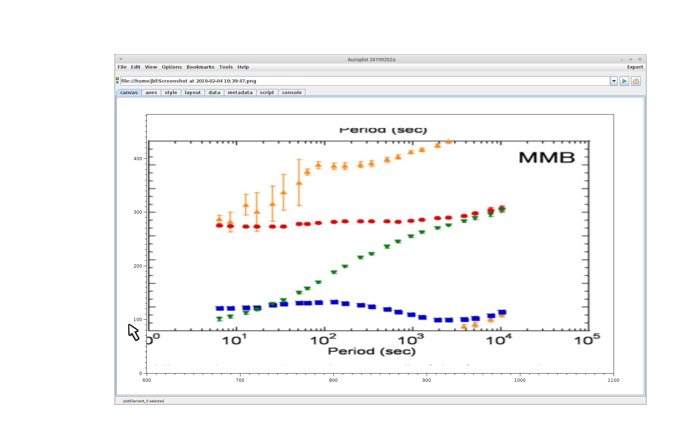Expand the address bar history dropdown

(614, 81)
